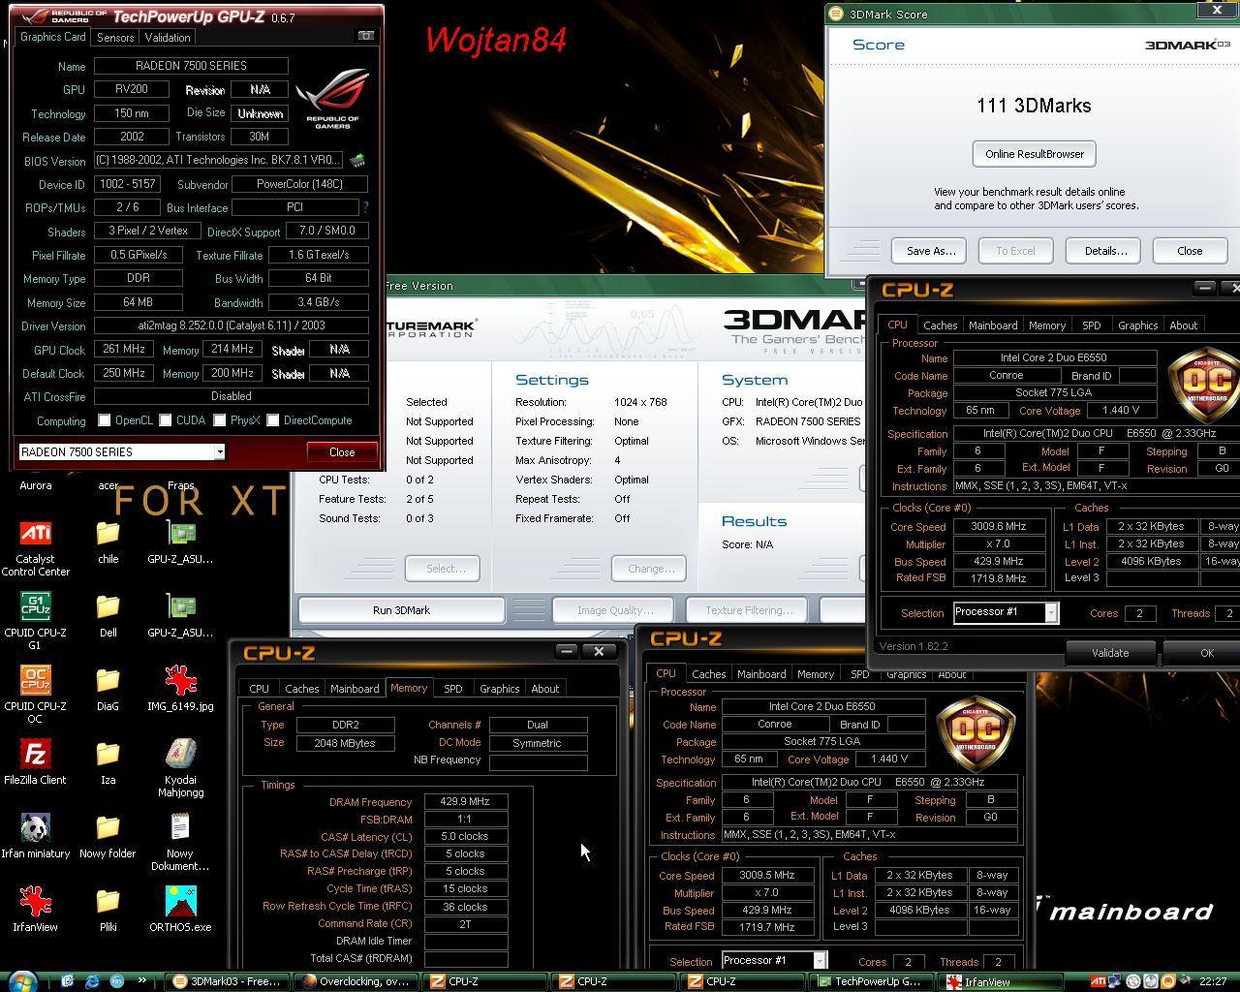1240x992 pixels.
Task: Close GPU-Z with red Close button
Action: (x=342, y=452)
